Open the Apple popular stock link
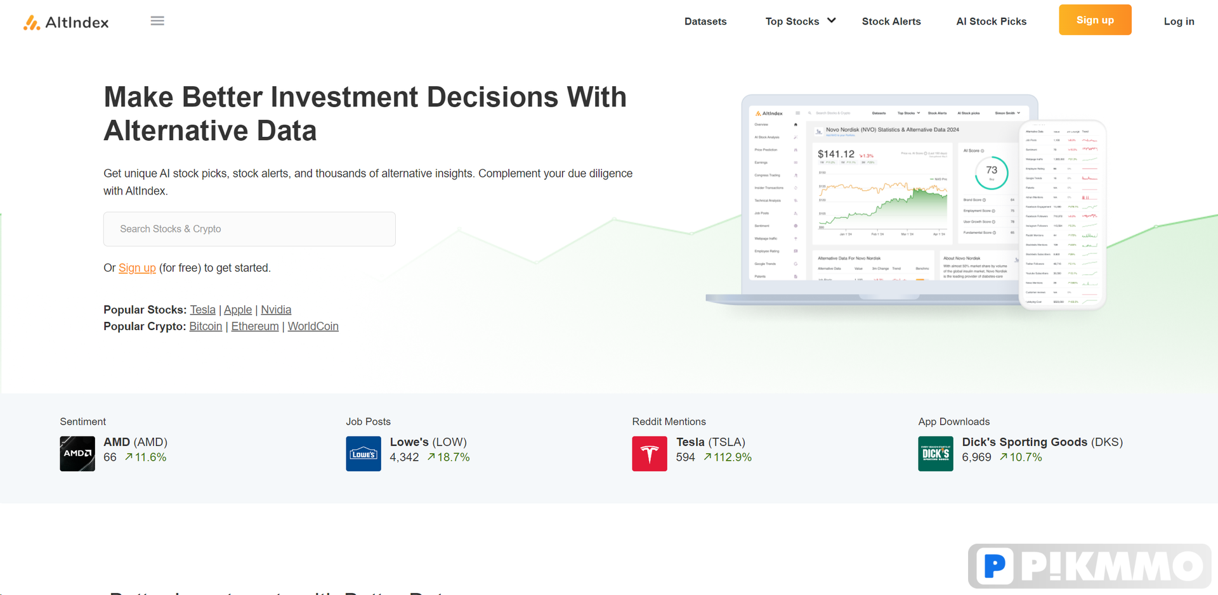 tap(238, 310)
